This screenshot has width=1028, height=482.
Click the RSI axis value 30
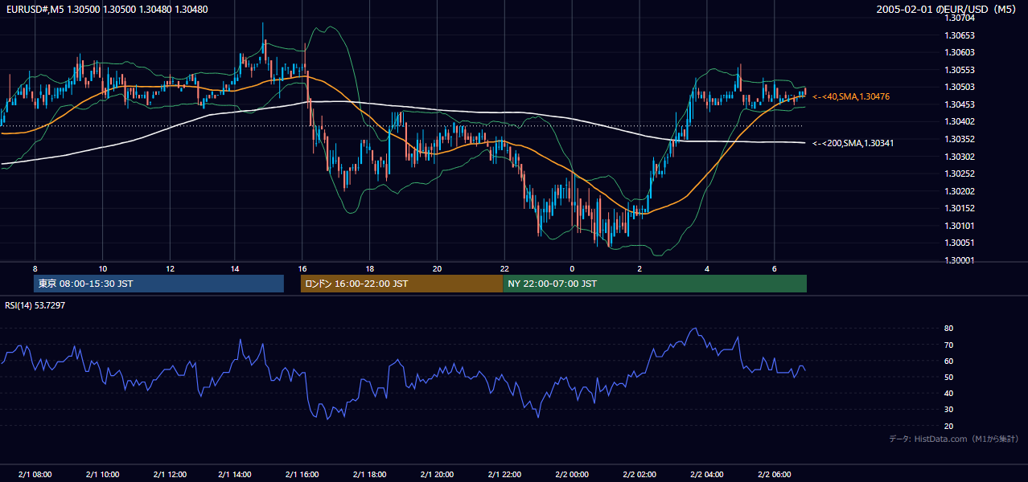(x=949, y=410)
